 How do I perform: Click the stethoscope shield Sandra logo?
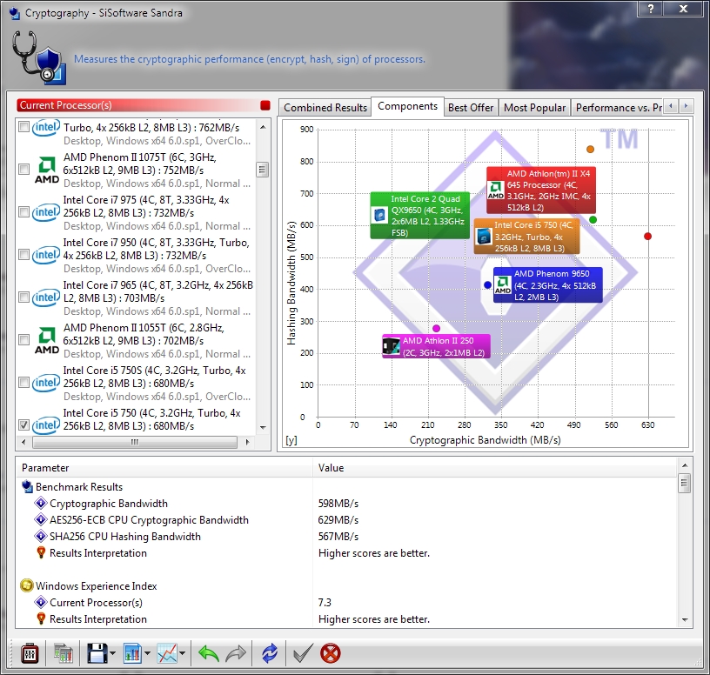click(39, 57)
